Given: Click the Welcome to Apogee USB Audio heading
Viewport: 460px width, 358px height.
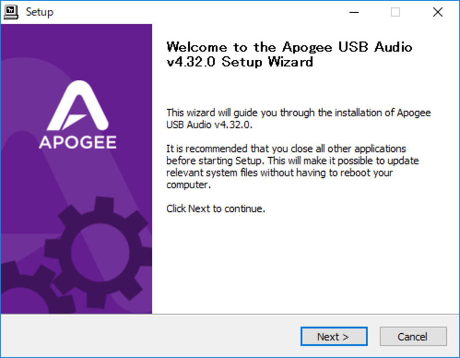Looking at the screenshot, I should (x=289, y=54).
